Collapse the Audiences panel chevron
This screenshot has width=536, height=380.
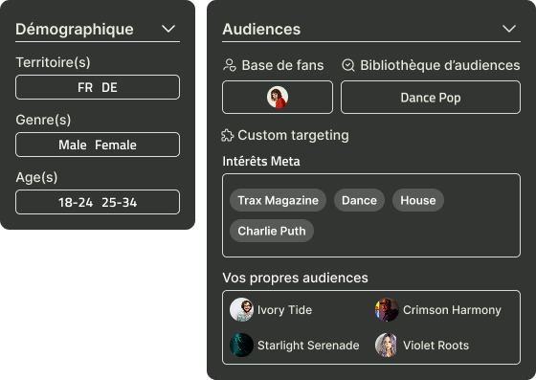click(509, 29)
